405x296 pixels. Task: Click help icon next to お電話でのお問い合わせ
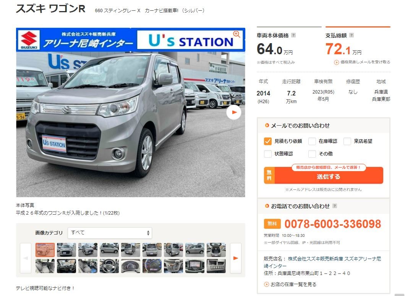[335, 206]
